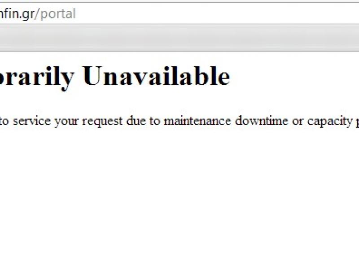Click the 'nfin.gr' domain text in URL
The height and width of the screenshot is (269, 359).
point(17,14)
